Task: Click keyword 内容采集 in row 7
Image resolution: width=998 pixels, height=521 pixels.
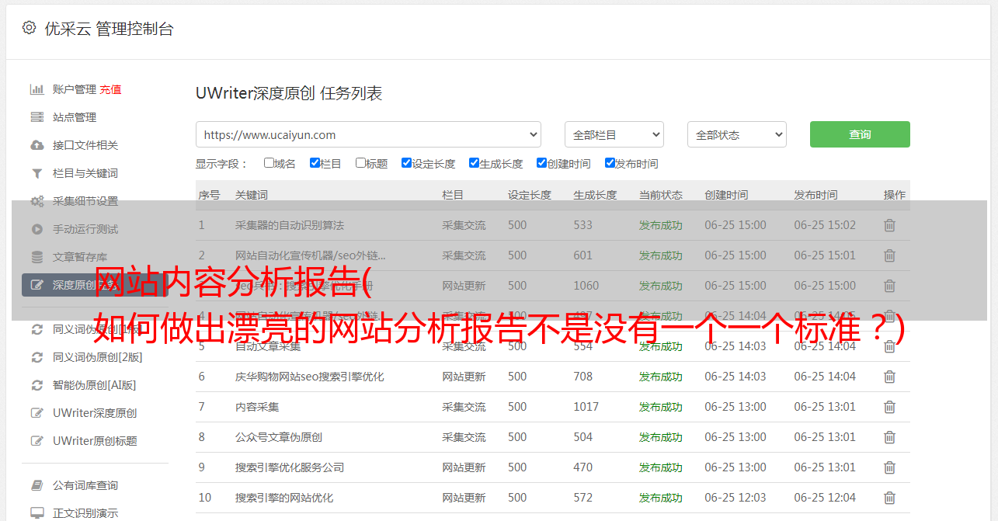Action: (257, 407)
